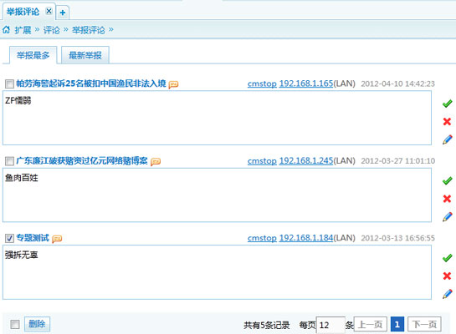Edit the ZF懦弱 comment with pencil icon
The height and width of the screenshot is (334, 456).
pos(448,139)
